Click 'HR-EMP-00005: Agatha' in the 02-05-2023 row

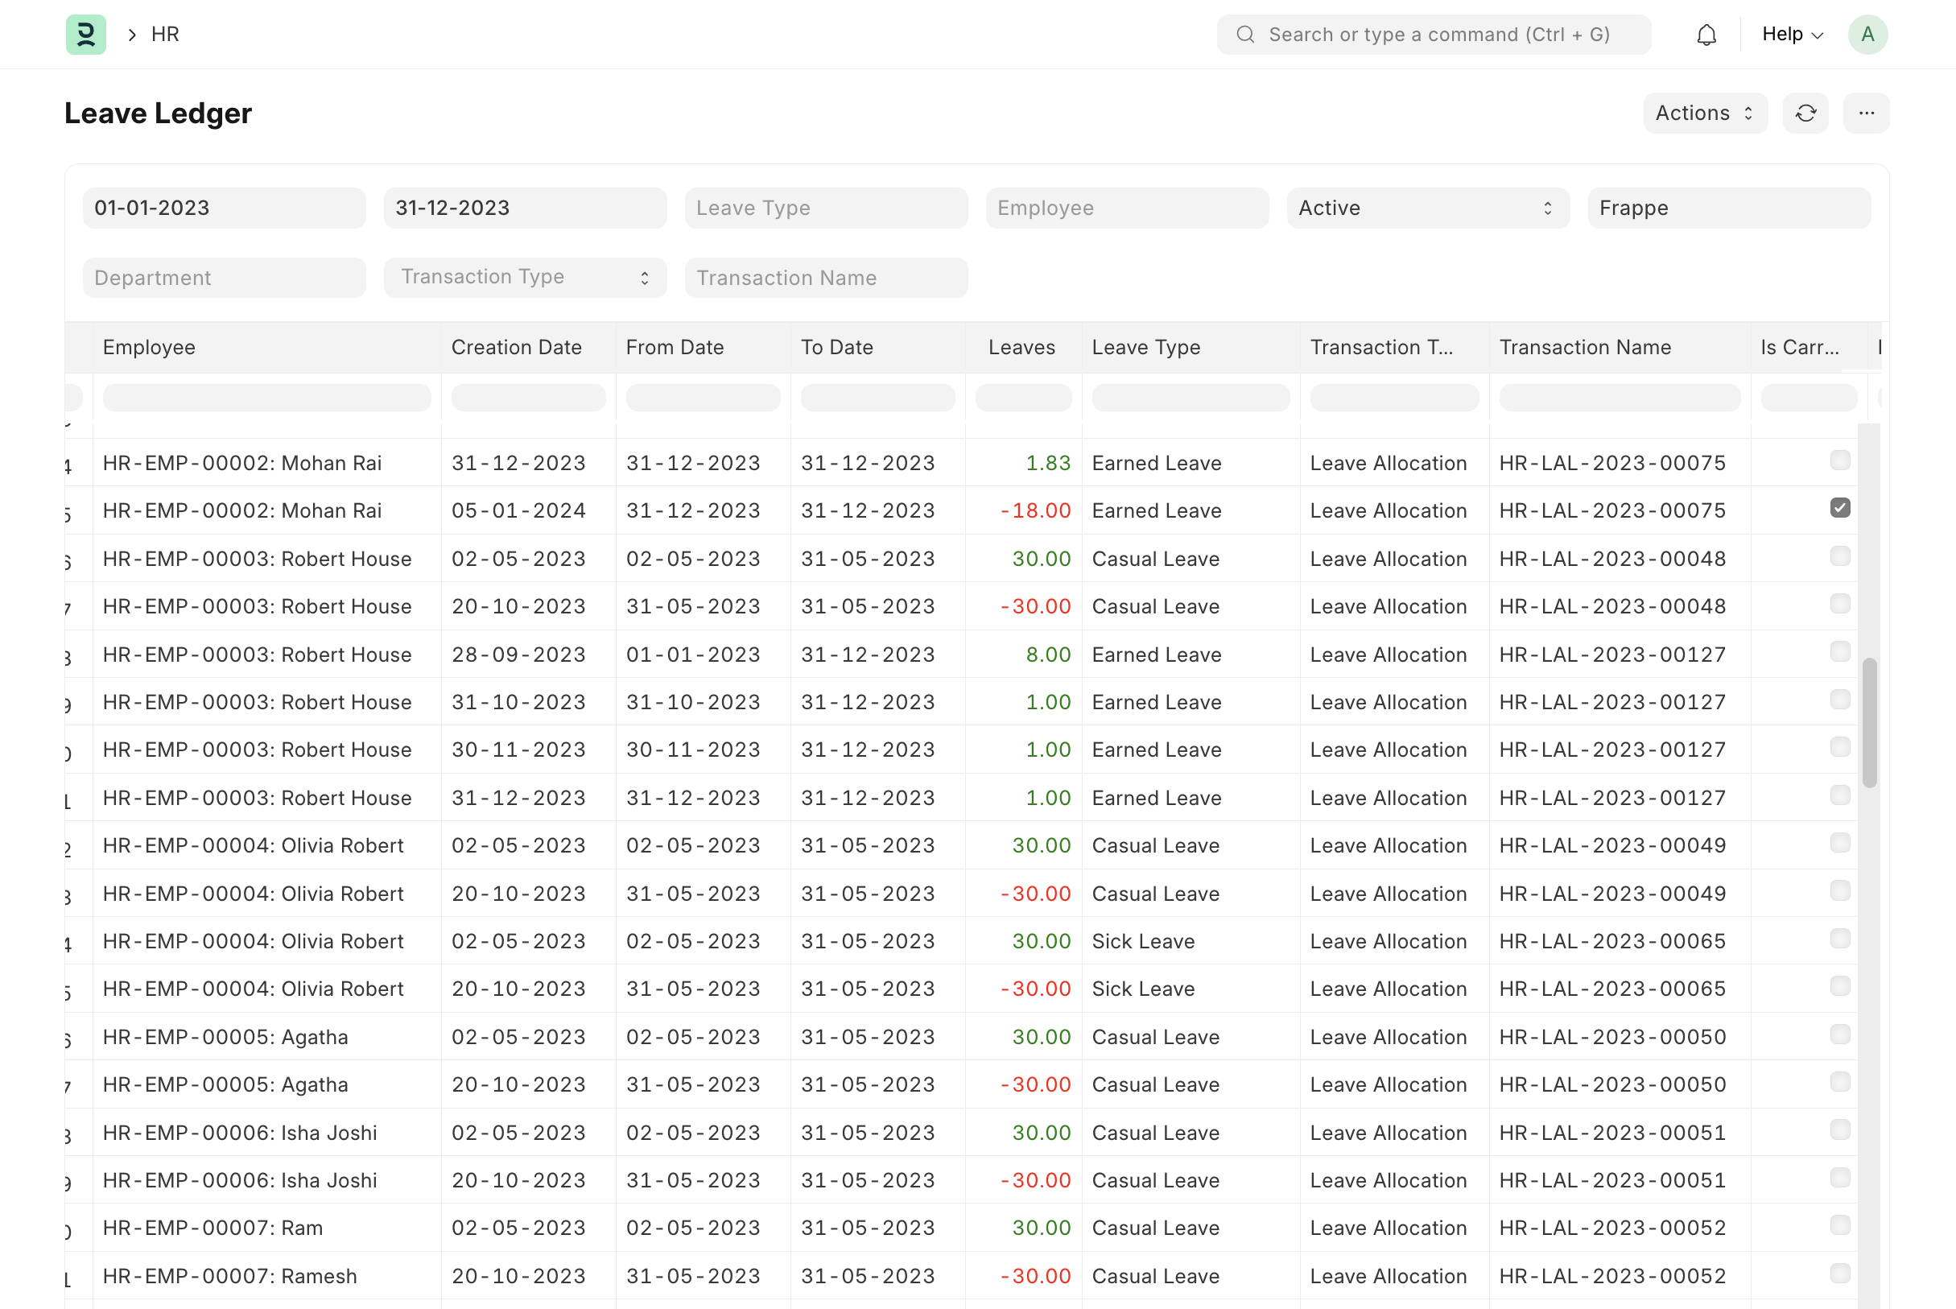tap(225, 1037)
